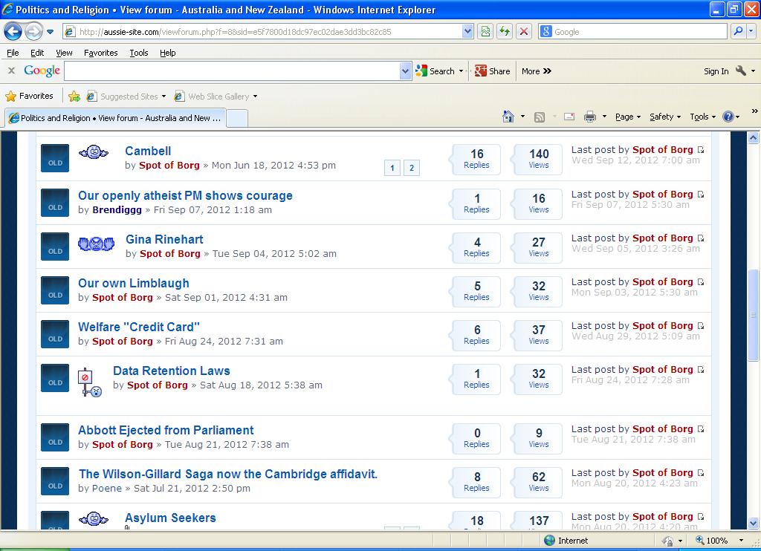Click the browser Back arrow button
761x551 pixels.
[x=13, y=31]
